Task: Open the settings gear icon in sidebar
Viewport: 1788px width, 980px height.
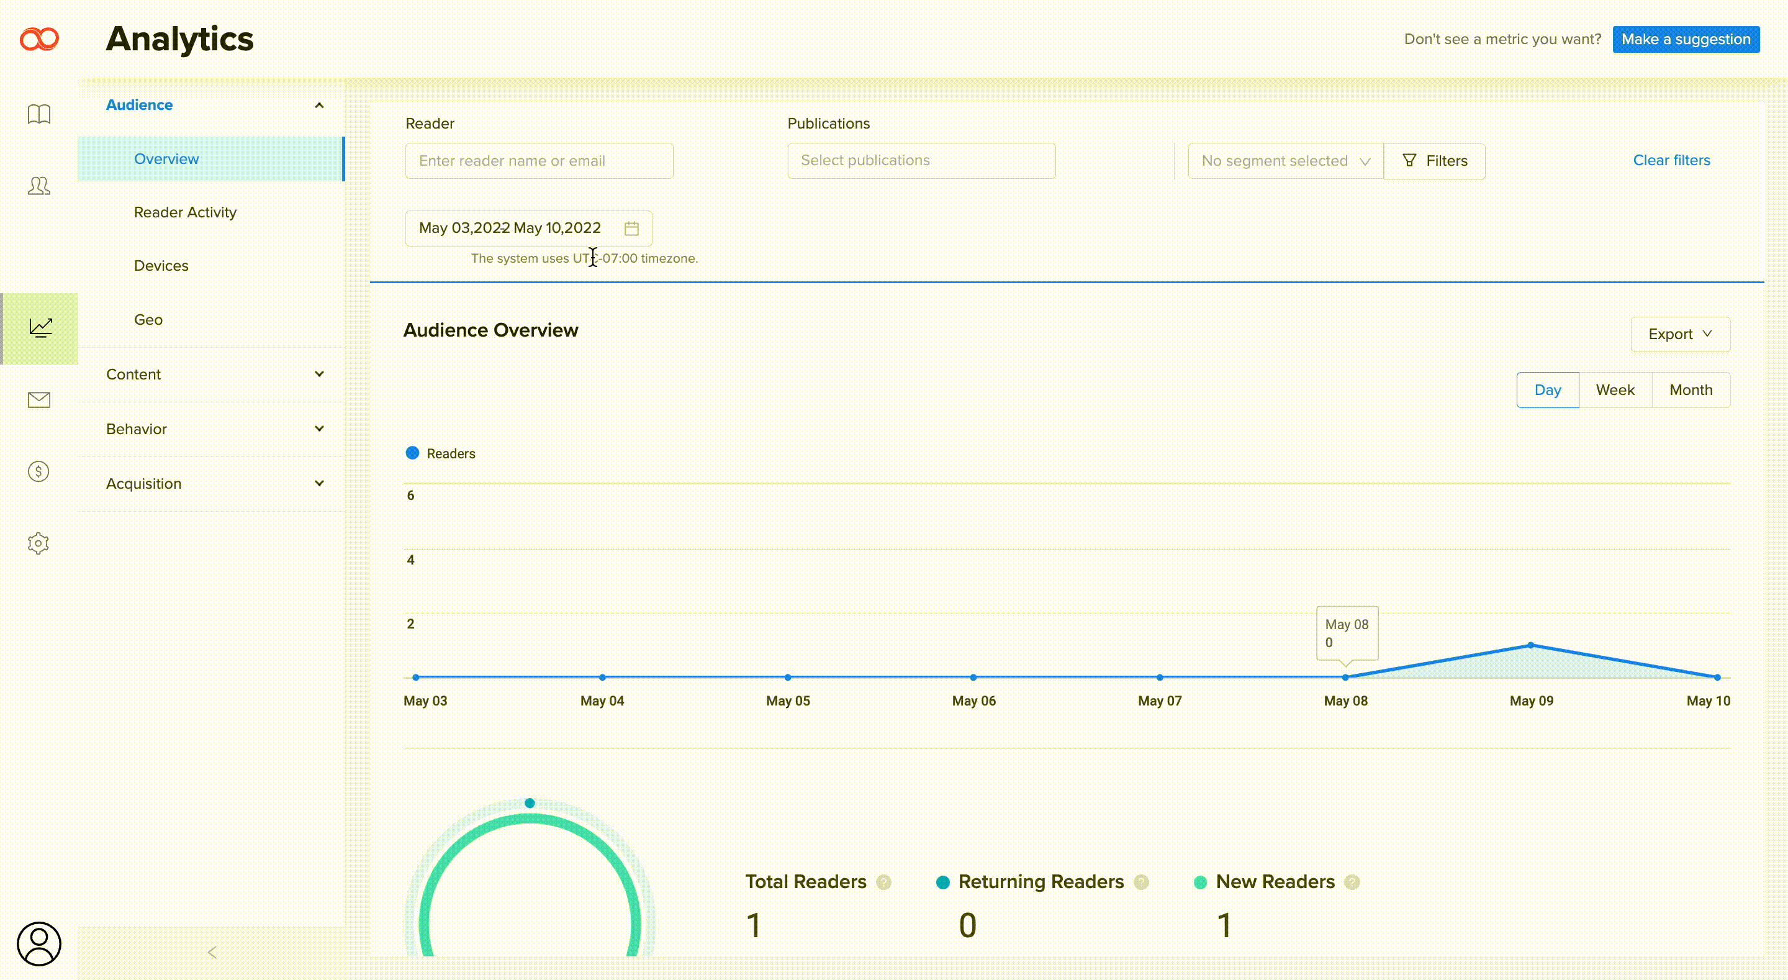Action: pos(39,543)
